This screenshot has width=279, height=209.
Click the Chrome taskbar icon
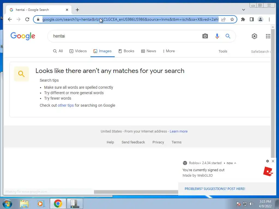[x=58, y=204]
